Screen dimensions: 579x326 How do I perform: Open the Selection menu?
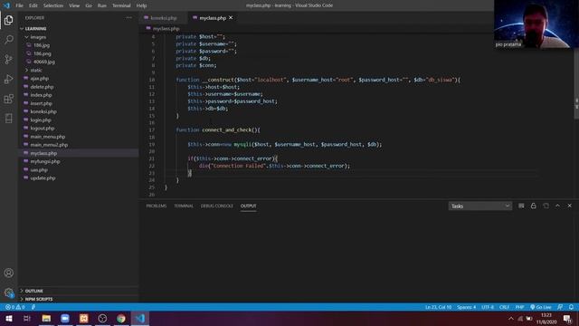[x=53, y=5]
